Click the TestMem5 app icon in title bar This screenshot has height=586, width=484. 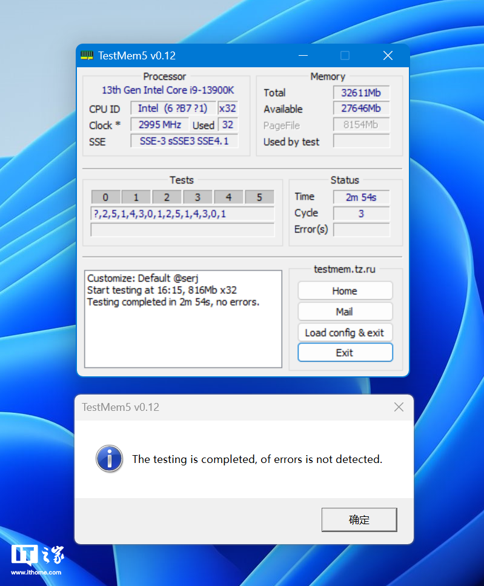pos(87,56)
